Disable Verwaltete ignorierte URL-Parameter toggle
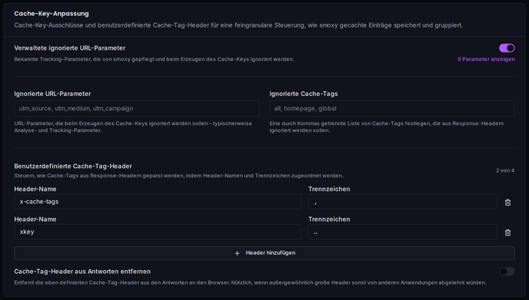Image resolution: width=529 pixels, height=300 pixels. [x=507, y=48]
